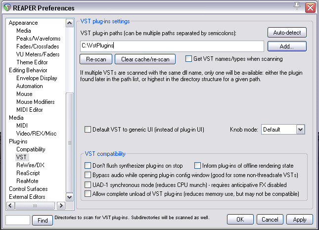
Task: Click tree scrollbar up arrow
Action: point(70,23)
